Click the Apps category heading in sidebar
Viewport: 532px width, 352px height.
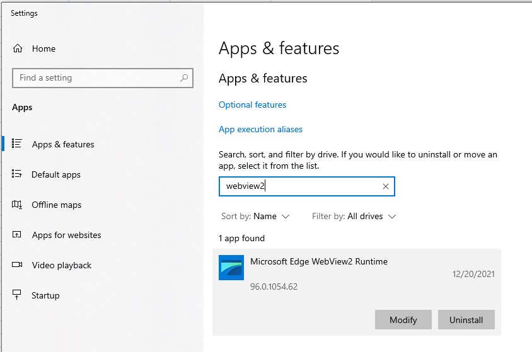click(x=22, y=108)
